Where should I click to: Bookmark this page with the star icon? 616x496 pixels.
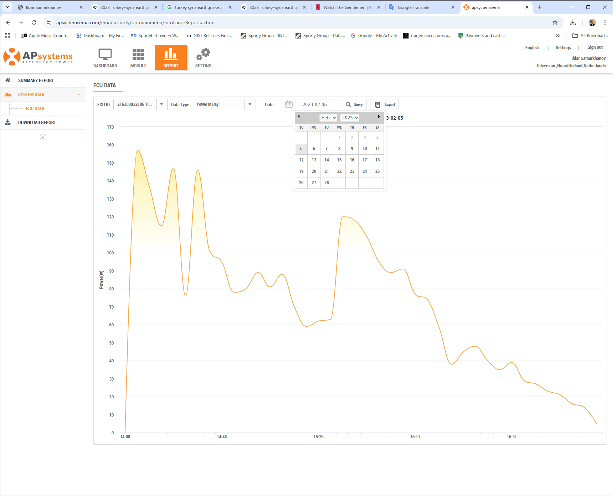(555, 22)
